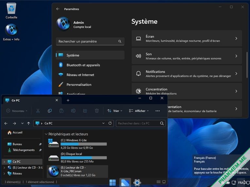Refresh the Ce PC view
The height and width of the screenshot is (187, 250).
click(110, 123)
